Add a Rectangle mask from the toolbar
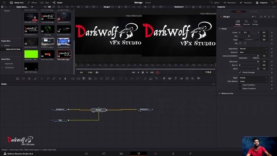This screenshot has height=156, width=277. [120, 78]
